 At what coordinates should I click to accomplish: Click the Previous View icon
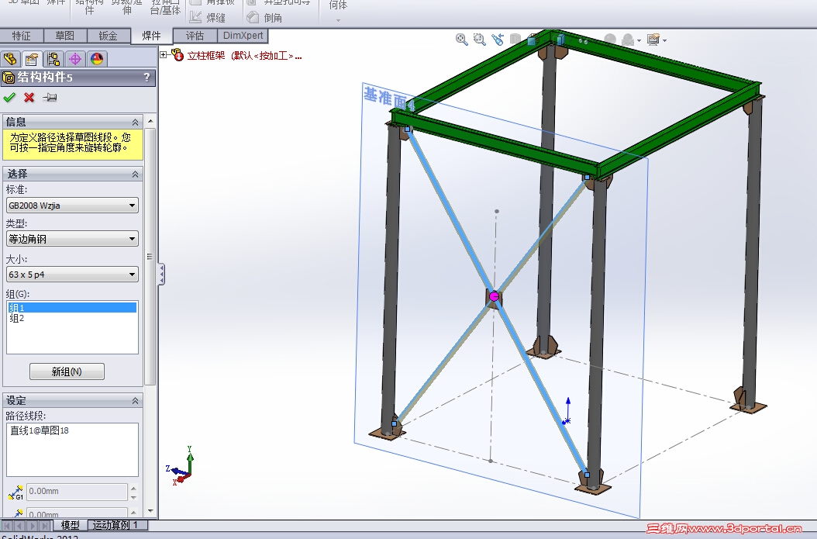click(x=498, y=40)
